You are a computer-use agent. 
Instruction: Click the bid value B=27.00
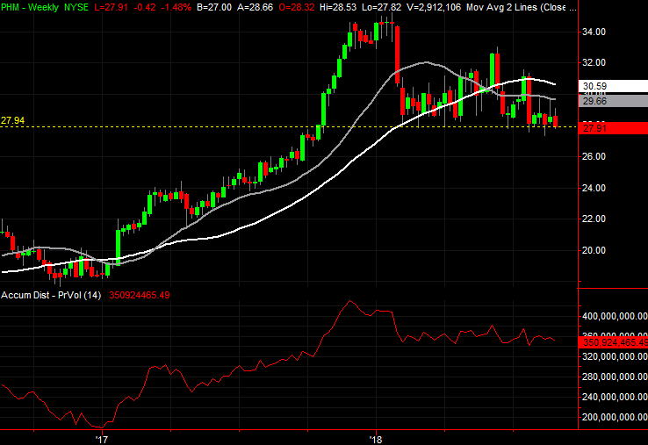coord(214,7)
